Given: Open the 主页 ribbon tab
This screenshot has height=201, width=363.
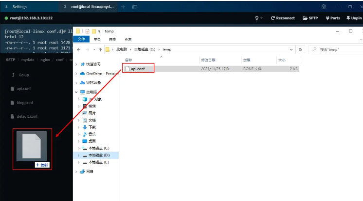Looking at the screenshot, I should click(x=97, y=39).
